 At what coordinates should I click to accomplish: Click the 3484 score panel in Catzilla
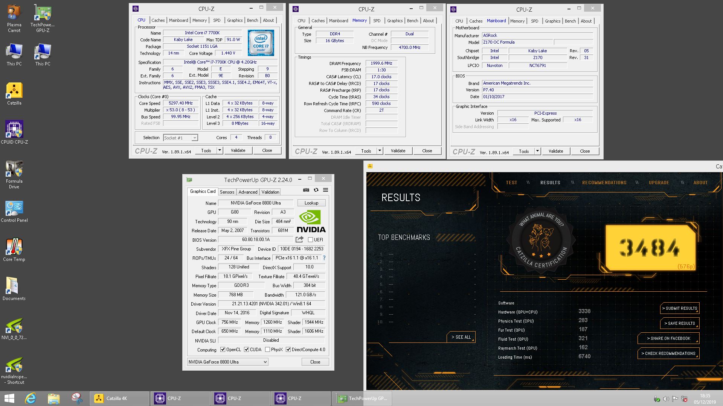pos(650,248)
